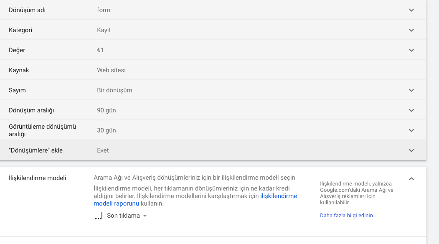Open the Son tıklama dropdown

[x=121, y=216]
